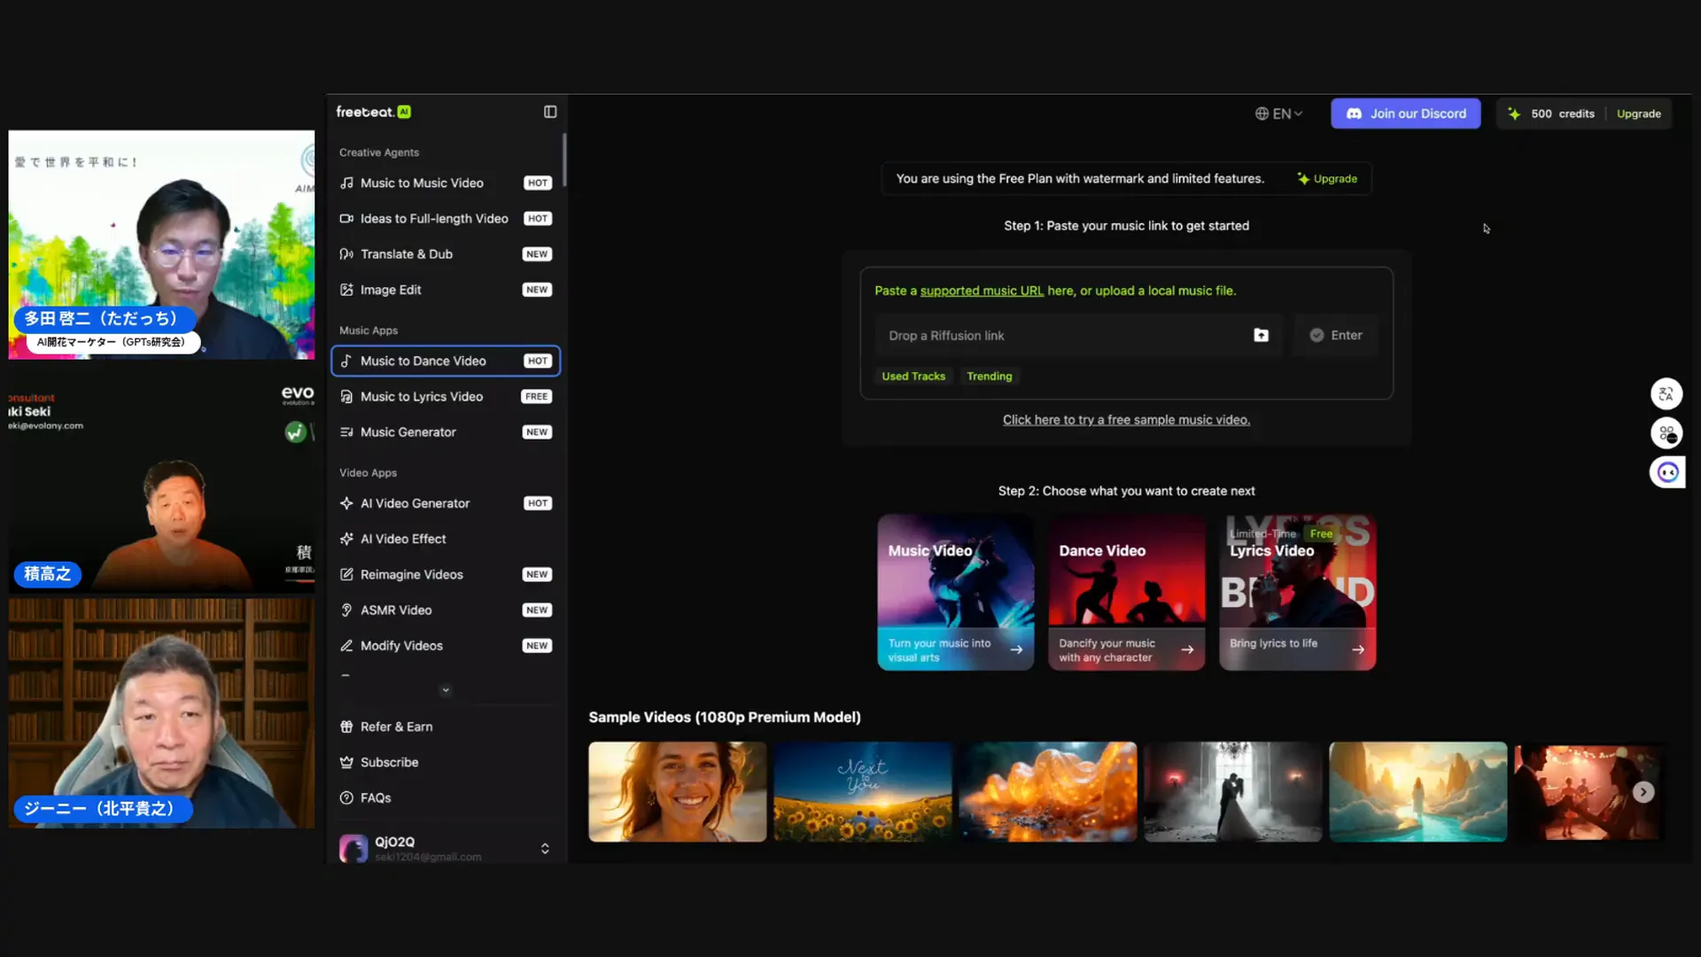Image resolution: width=1701 pixels, height=957 pixels.
Task: Open AI Video Effect app
Action: pos(446,539)
